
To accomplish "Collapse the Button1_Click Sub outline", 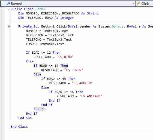I will tap(9, 27).
